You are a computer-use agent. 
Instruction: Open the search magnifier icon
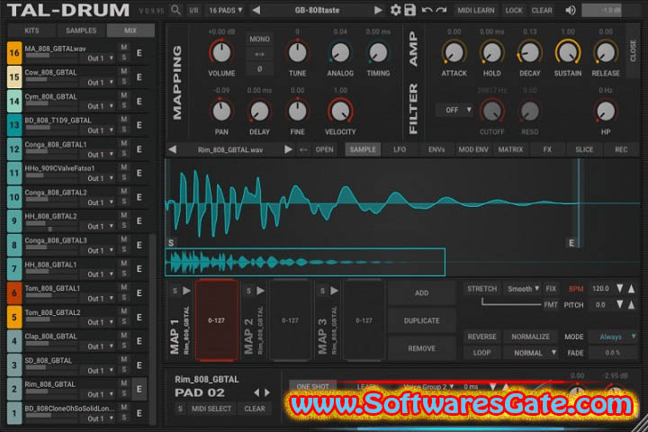tap(175, 10)
